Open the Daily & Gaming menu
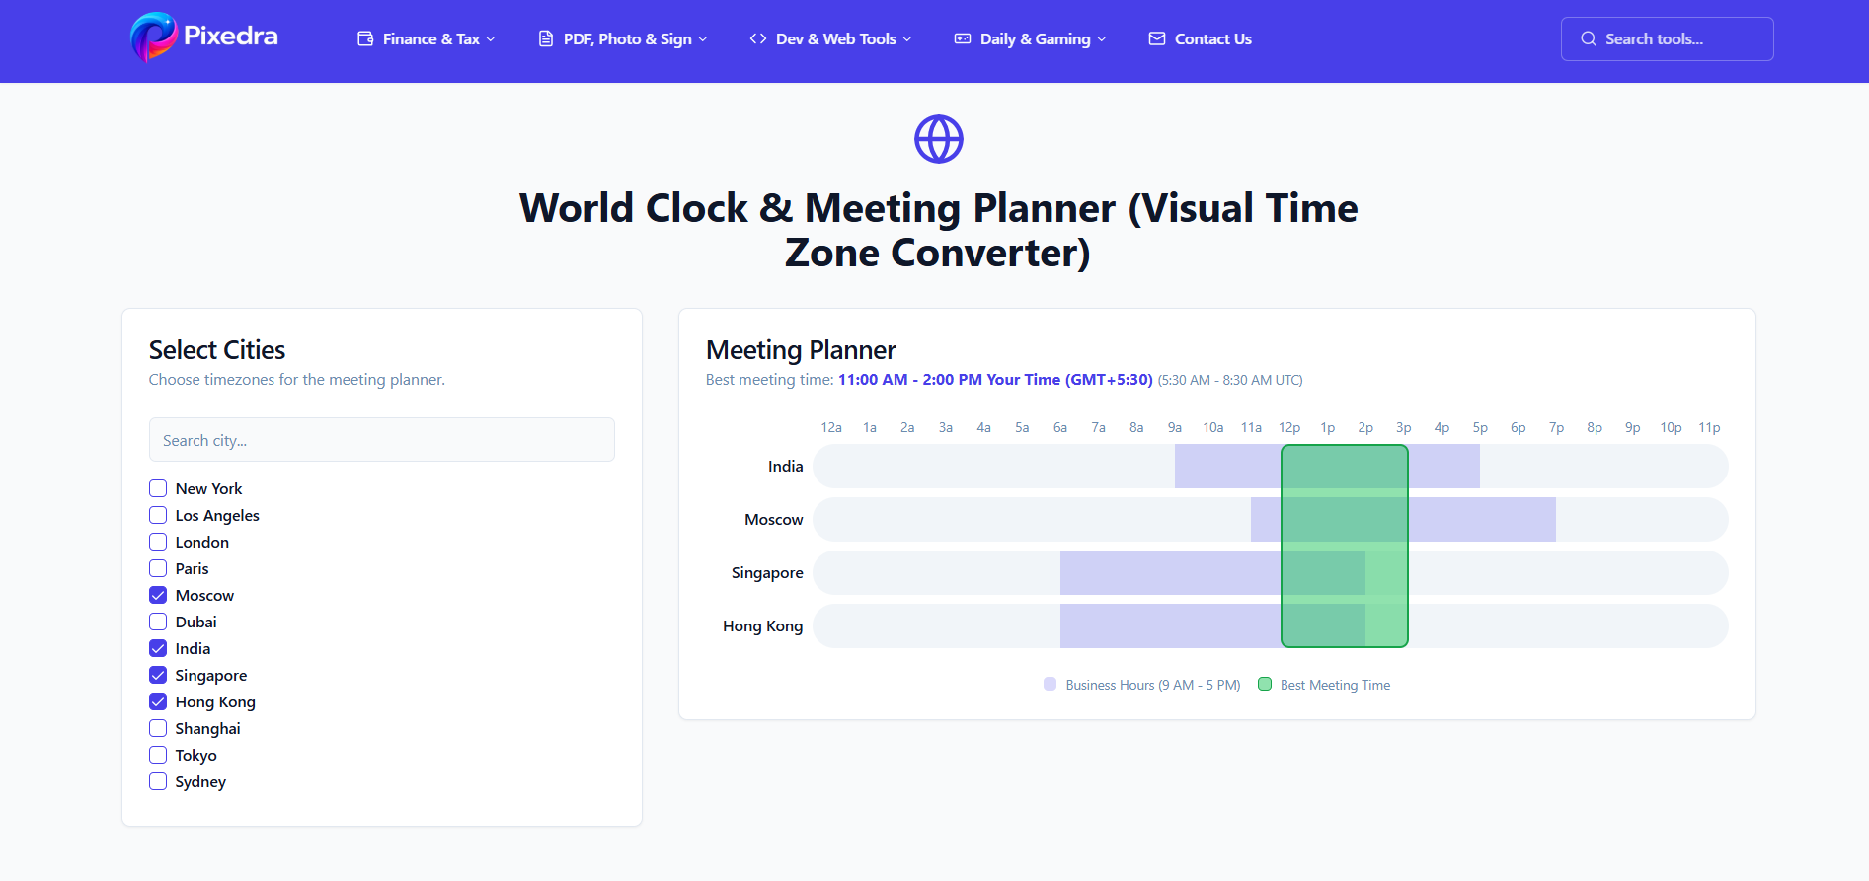The image size is (1869, 881). pos(1031,39)
